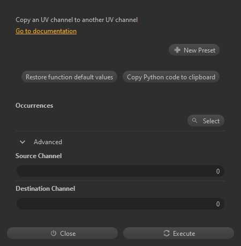Focus the Destination Channel input field

pos(120,204)
